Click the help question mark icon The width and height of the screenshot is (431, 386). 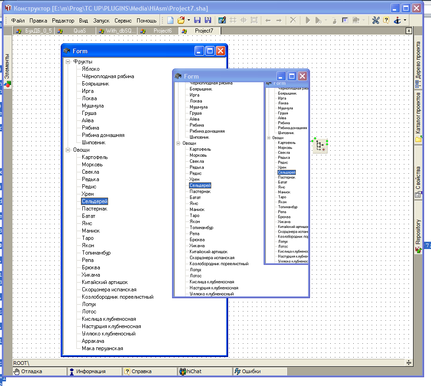[x=386, y=20]
